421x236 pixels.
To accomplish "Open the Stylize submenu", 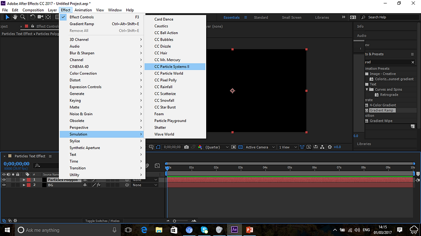I will point(102,141).
